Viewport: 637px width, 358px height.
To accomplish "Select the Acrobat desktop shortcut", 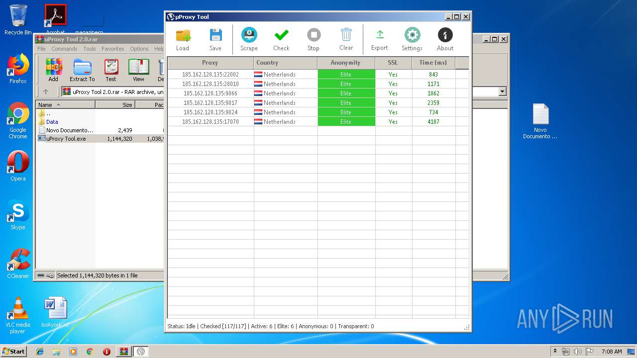I will (x=55, y=19).
